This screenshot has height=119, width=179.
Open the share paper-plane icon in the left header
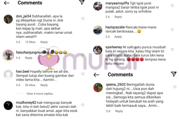tap(82, 2)
